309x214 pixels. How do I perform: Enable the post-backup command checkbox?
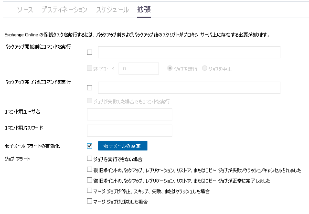point(89,87)
